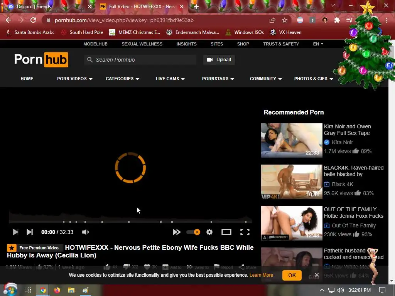395x296 pixels.
Task: Bookmark this page with the star icon
Action: point(284,20)
